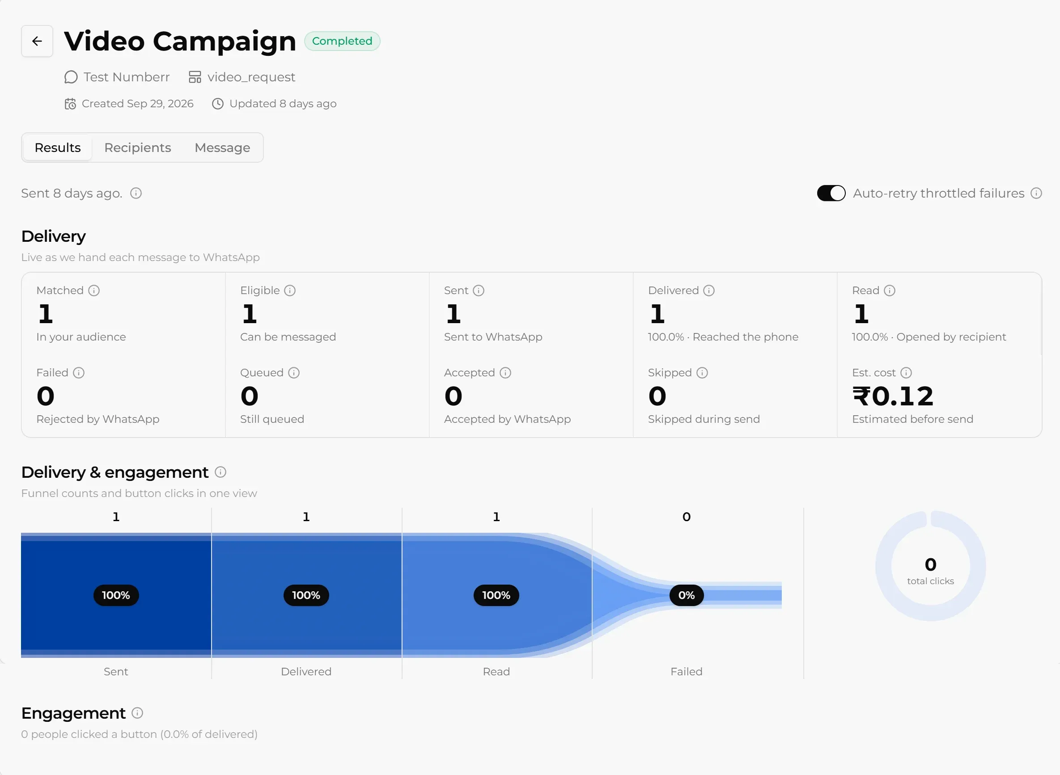Click '100.0% · Opened by recipient' text
The width and height of the screenshot is (1060, 775).
[x=929, y=337]
